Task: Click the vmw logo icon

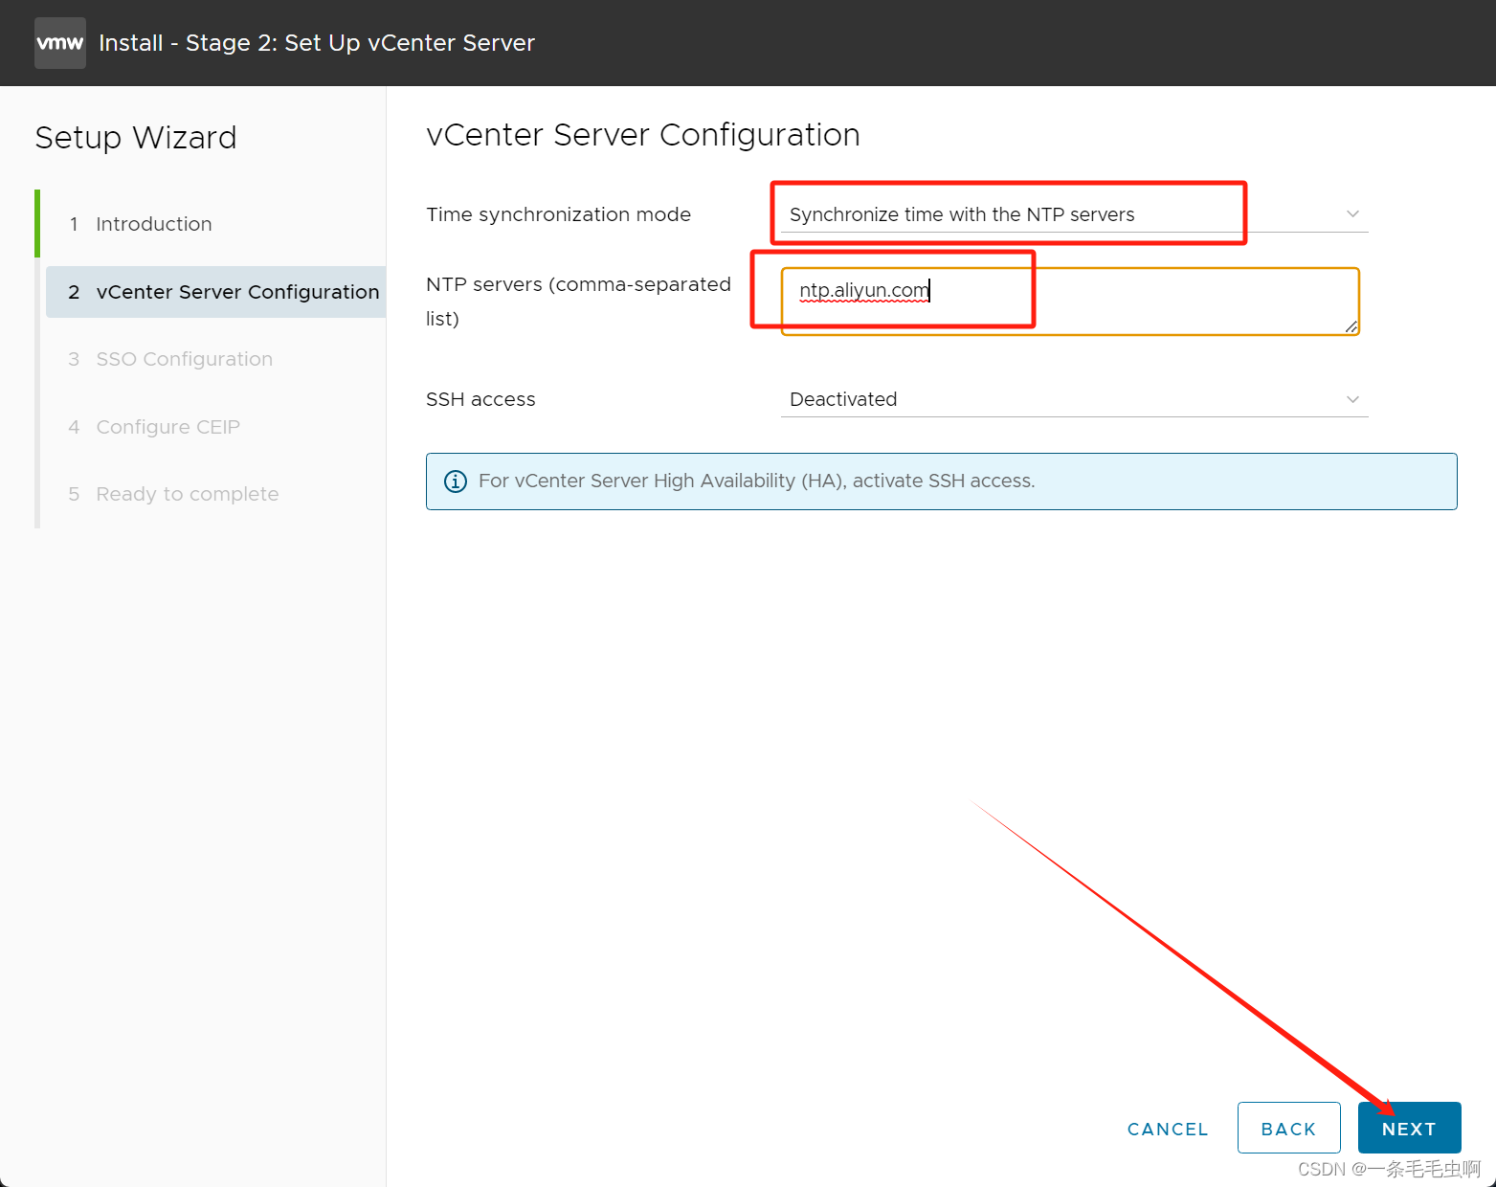Action: tap(60, 43)
